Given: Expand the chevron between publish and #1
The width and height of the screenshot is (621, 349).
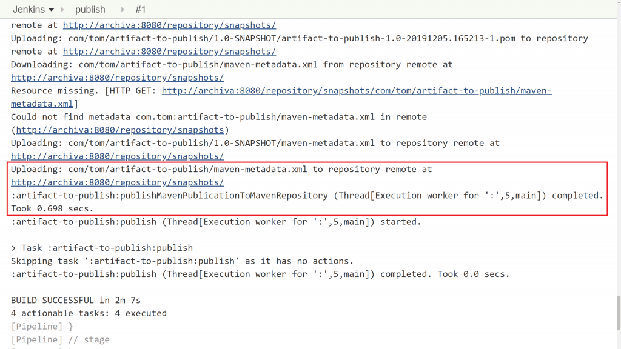Looking at the screenshot, I should 123,10.
